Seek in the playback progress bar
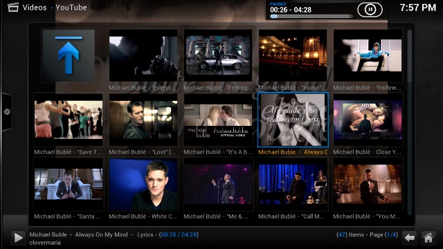The height and width of the screenshot is (249, 443). (x=311, y=17)
